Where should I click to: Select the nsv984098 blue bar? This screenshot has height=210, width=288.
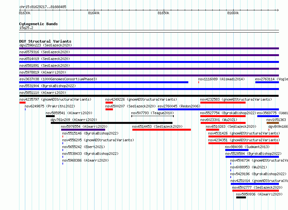tap(237, 150)
